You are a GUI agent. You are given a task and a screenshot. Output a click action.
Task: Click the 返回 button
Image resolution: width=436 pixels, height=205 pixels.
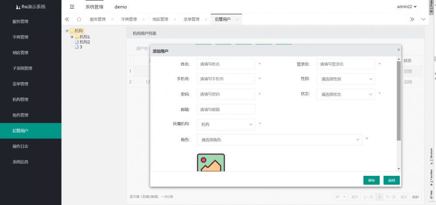pyautogui.click(x=391, y=180)
